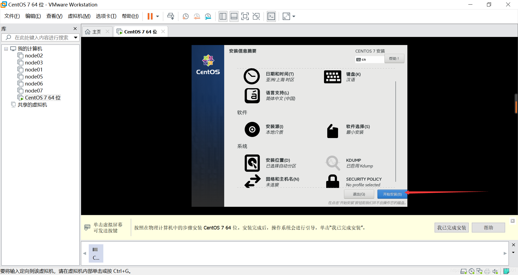Click the installer's 帮助! button
518x275 pixels.
coord(394,59)
